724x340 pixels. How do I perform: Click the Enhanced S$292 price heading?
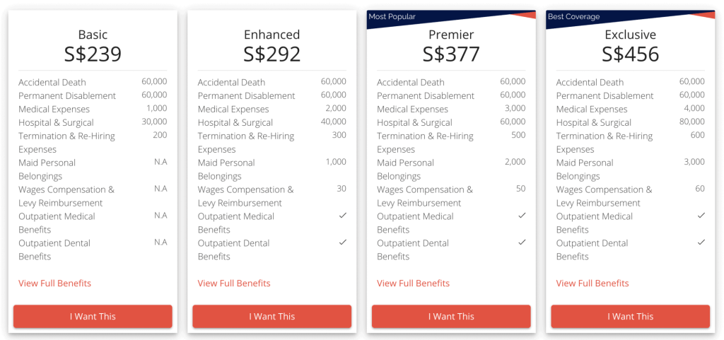tap(272, 54)
